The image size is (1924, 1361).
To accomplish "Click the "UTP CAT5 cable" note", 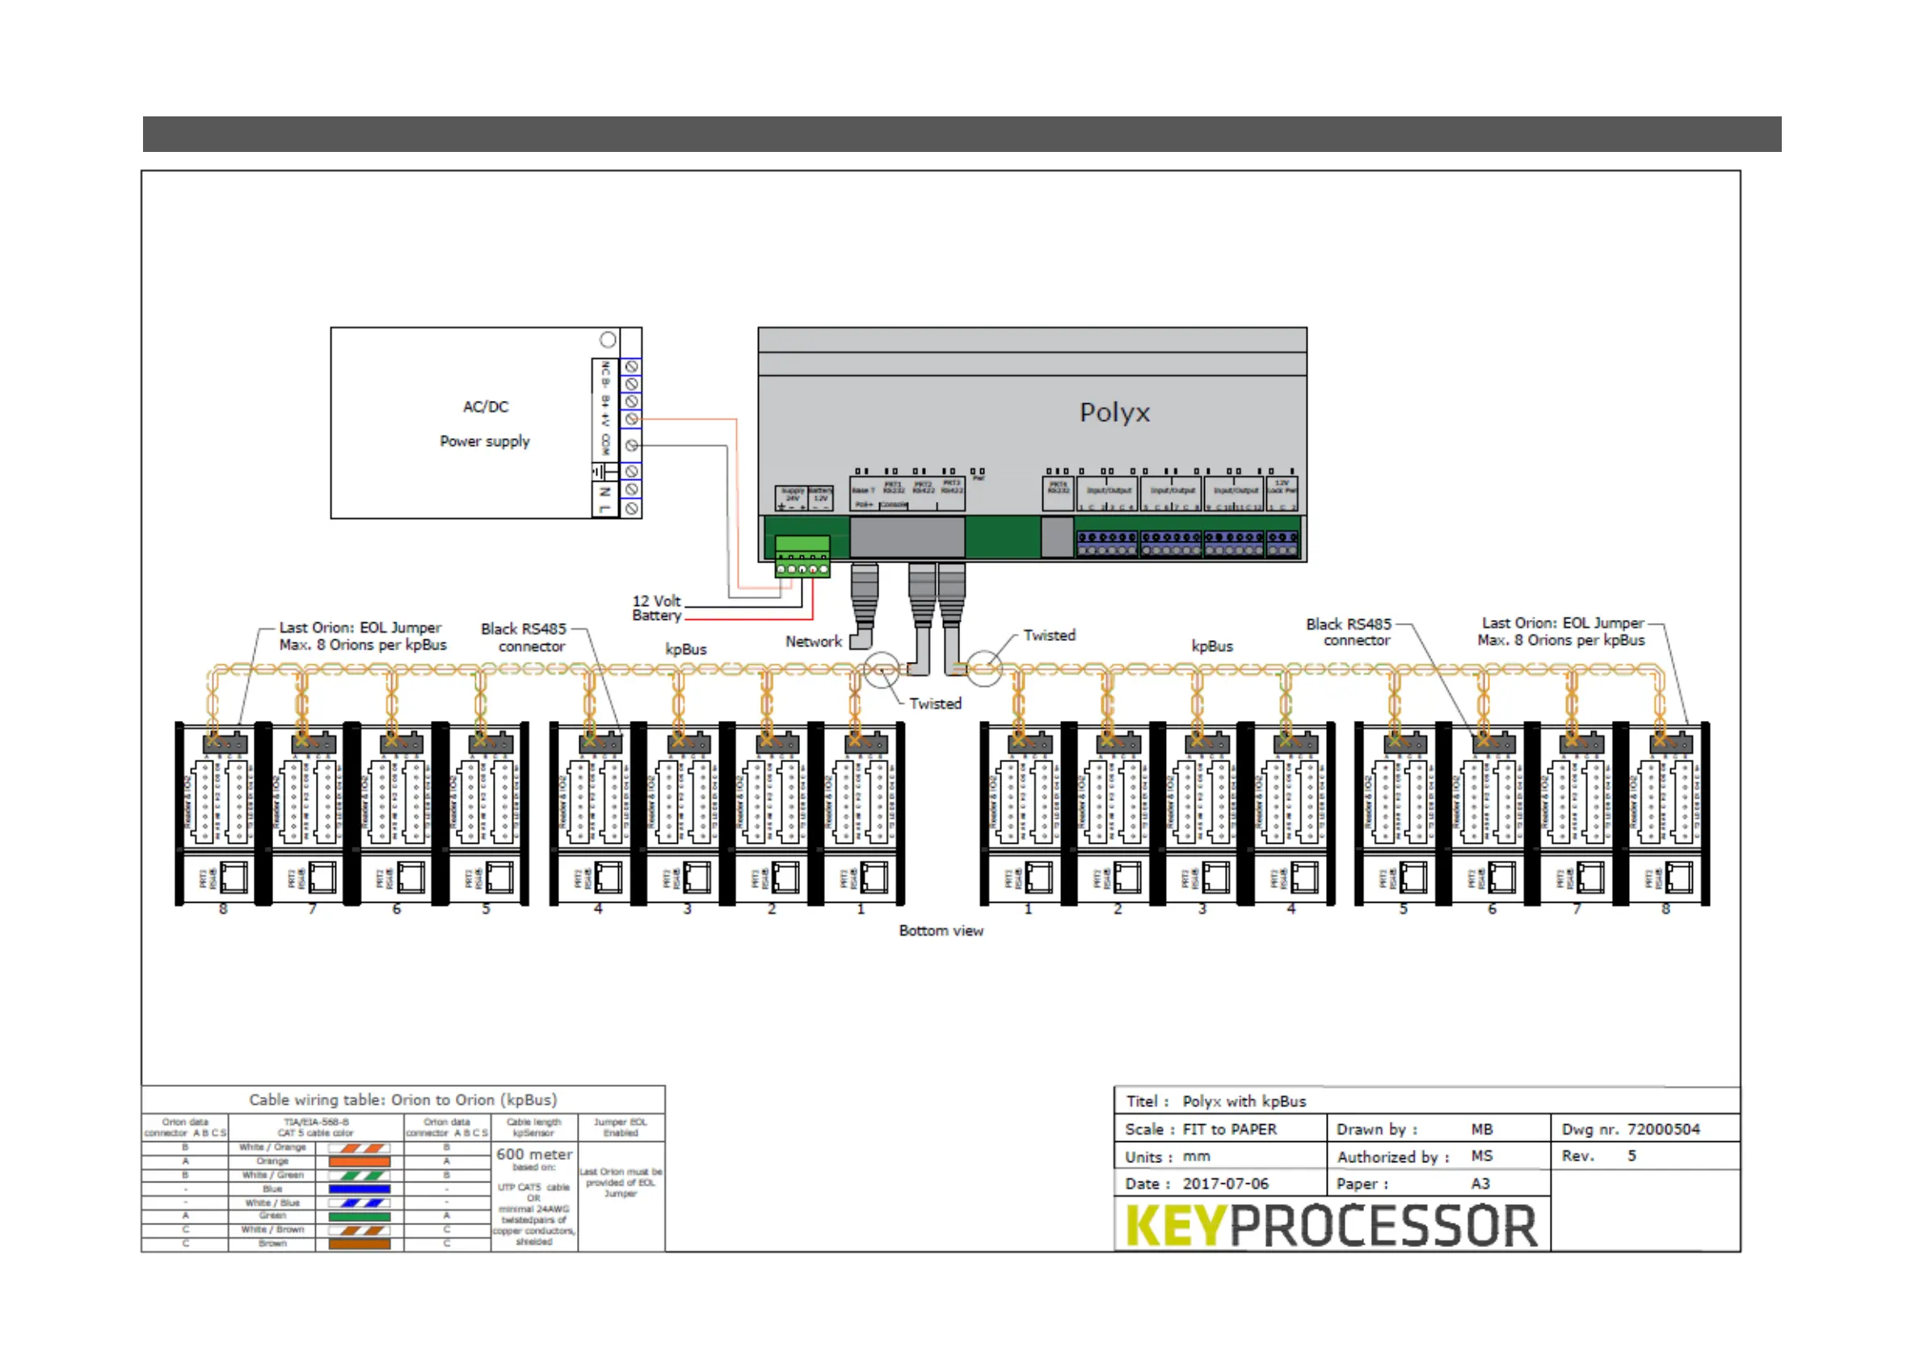I will (x=534, y=1187).
